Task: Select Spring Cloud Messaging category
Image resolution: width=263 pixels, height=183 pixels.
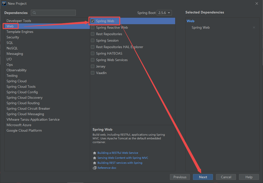Action: (x=47, y=114)
